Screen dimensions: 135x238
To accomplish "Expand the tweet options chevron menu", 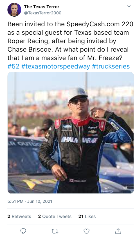I will [x=129, y=6].
